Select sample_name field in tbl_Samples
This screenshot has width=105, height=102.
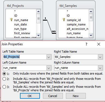tap(76, 24)
